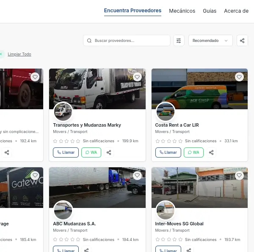Image resolution: width=254 pixels, height=252 pixels.
Task: Open Transportes y Mudanzas Marky truck cover photo
Action: [97, 89]
